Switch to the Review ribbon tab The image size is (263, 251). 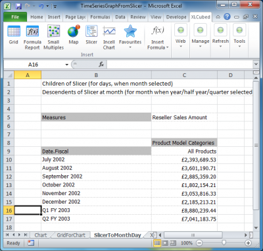[x=138, y=17]
